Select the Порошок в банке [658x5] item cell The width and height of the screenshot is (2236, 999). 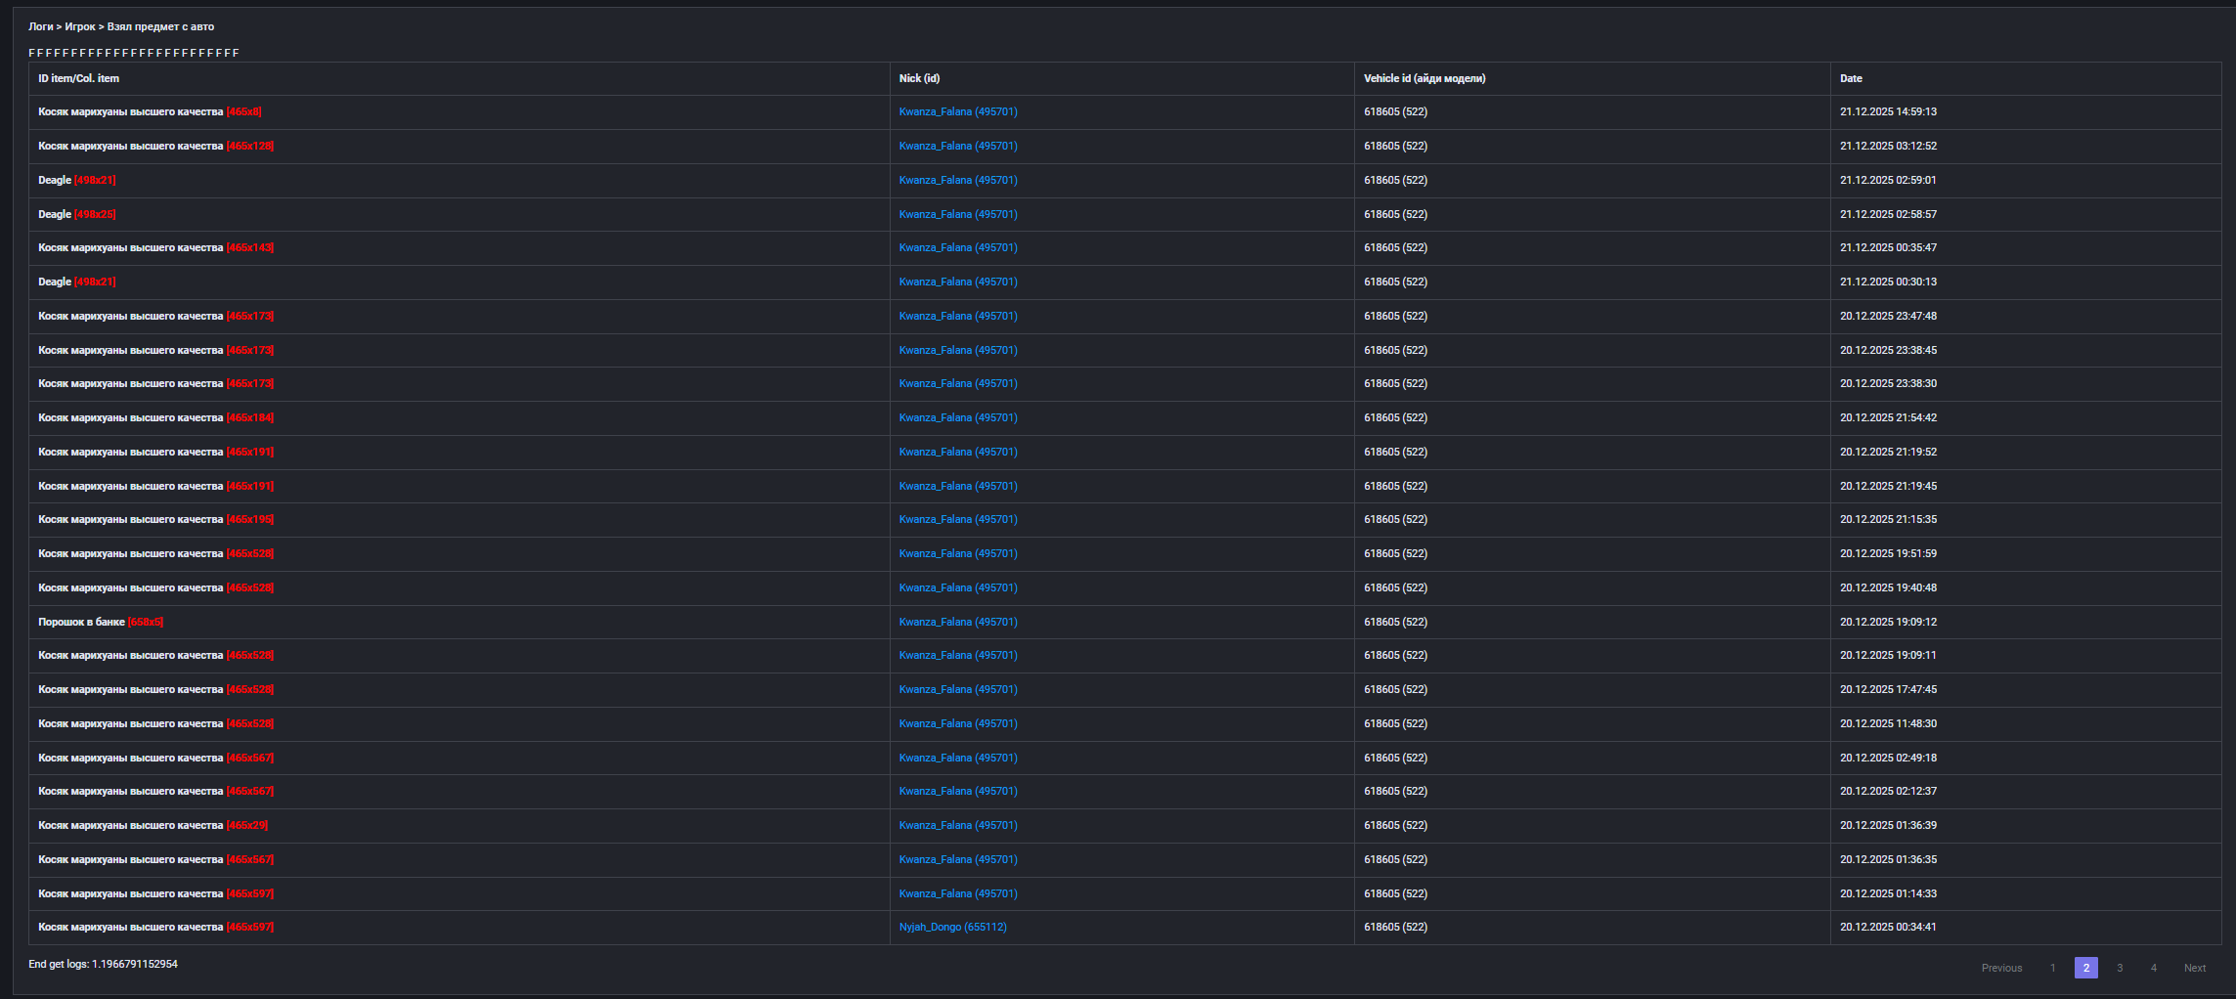coord(100,623)
